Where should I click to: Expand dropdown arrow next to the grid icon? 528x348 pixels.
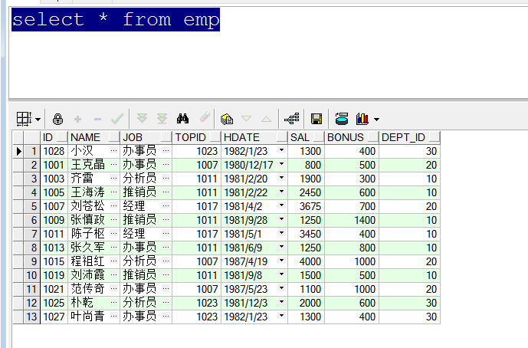pos(38,120)
